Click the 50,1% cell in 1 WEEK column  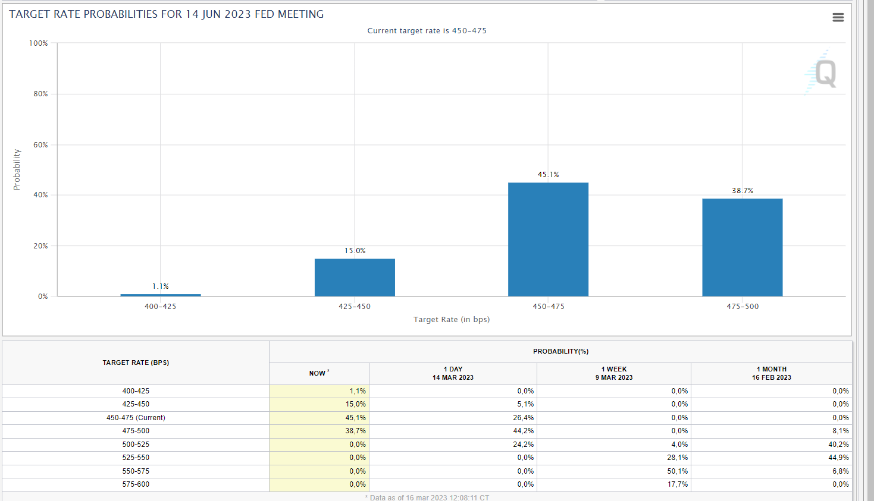[x=677, y=471]
